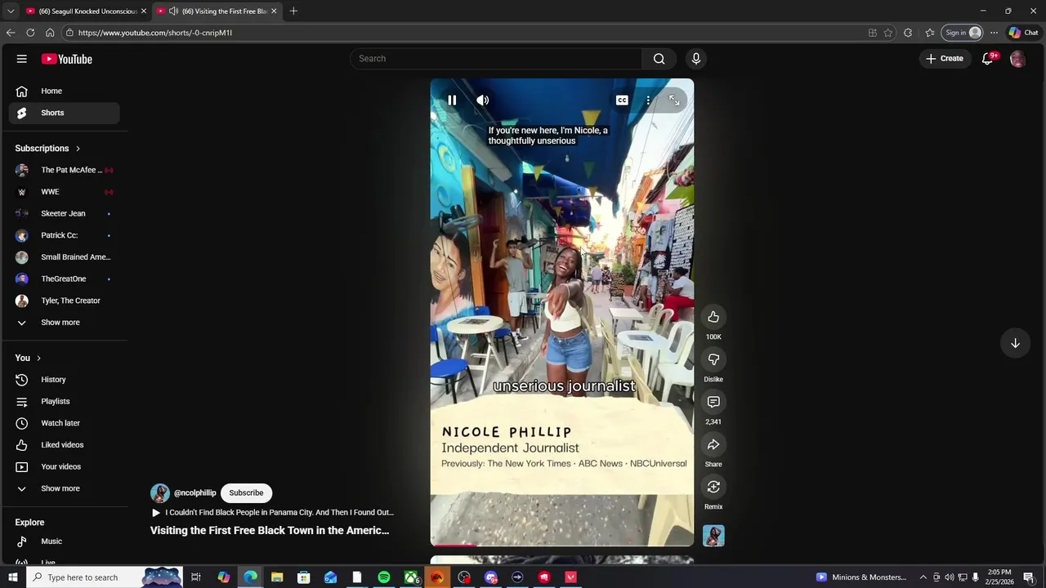This screenshot has width=1046, height=588.
Task: Open Music under Explore
Action: pos(65,541)
